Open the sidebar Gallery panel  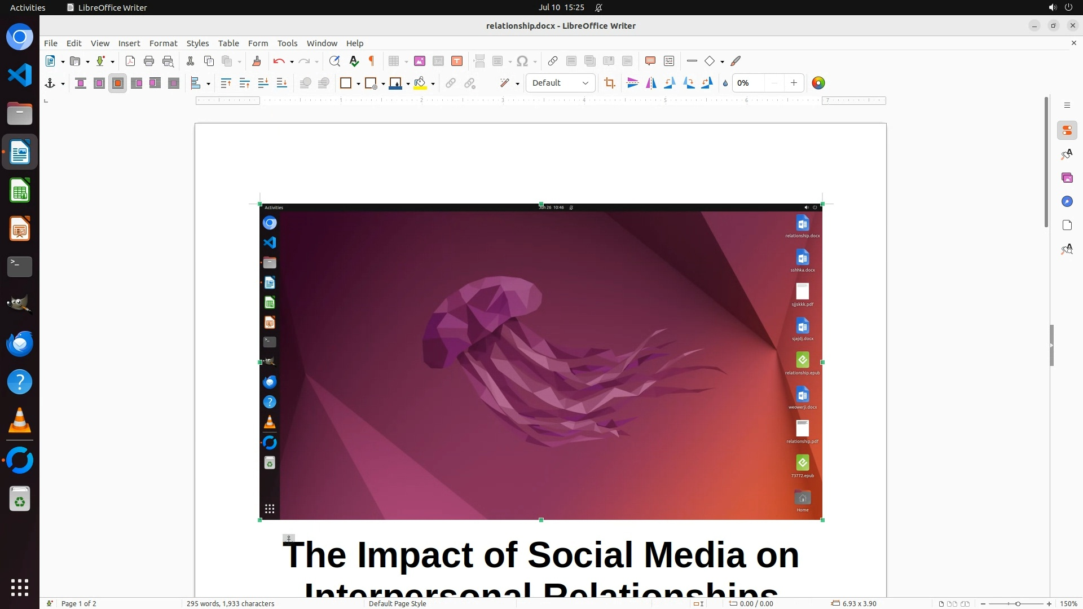click(1067, 178)
